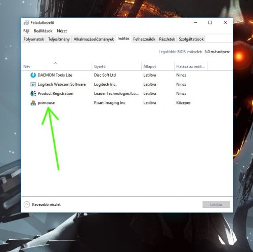Click the pximouse startup entry icon
The height and width of the screenshot is (252, 253).
[33, 103]
